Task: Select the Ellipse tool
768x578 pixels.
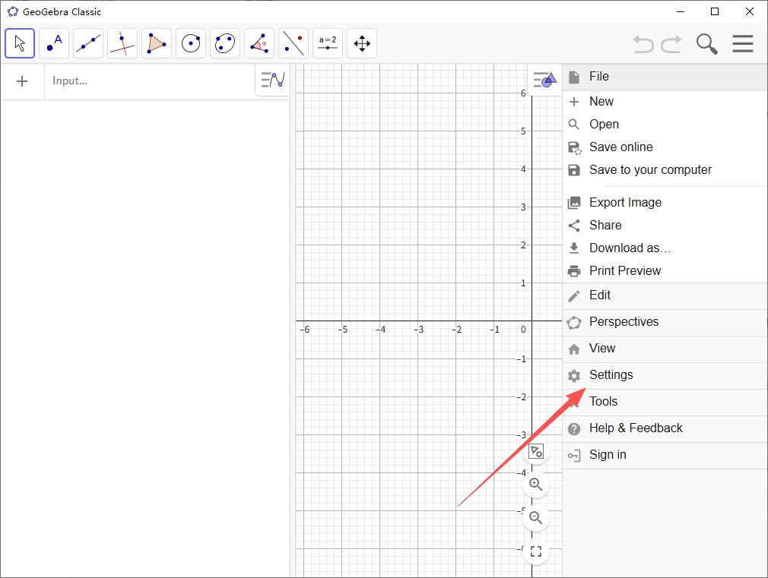Action: (x=225, y=43)
